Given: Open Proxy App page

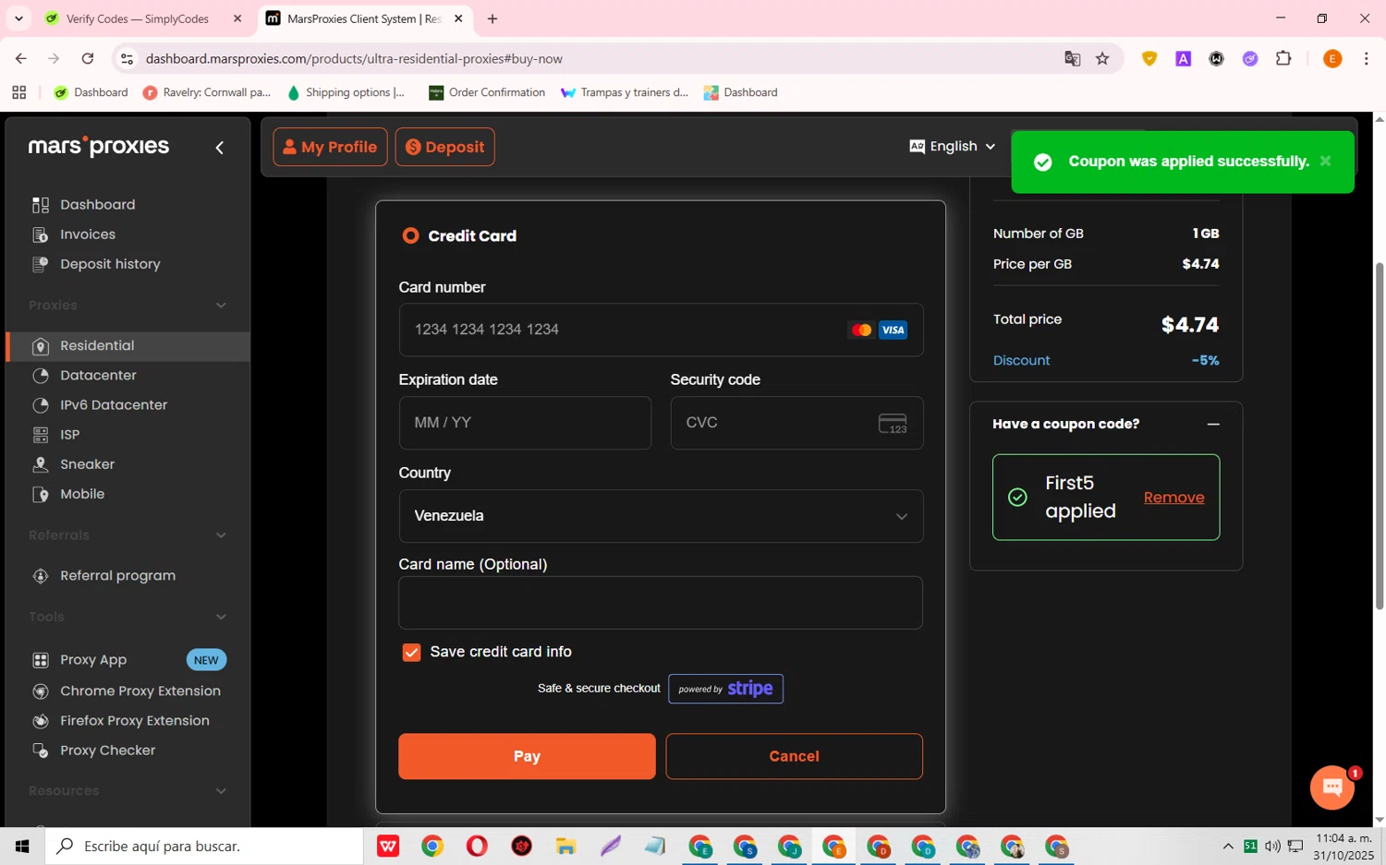Looking at the screenshot, I should 93,660.
